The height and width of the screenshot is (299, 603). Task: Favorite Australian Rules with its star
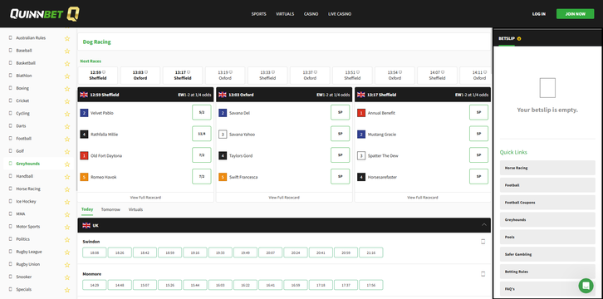coord(67,38)
